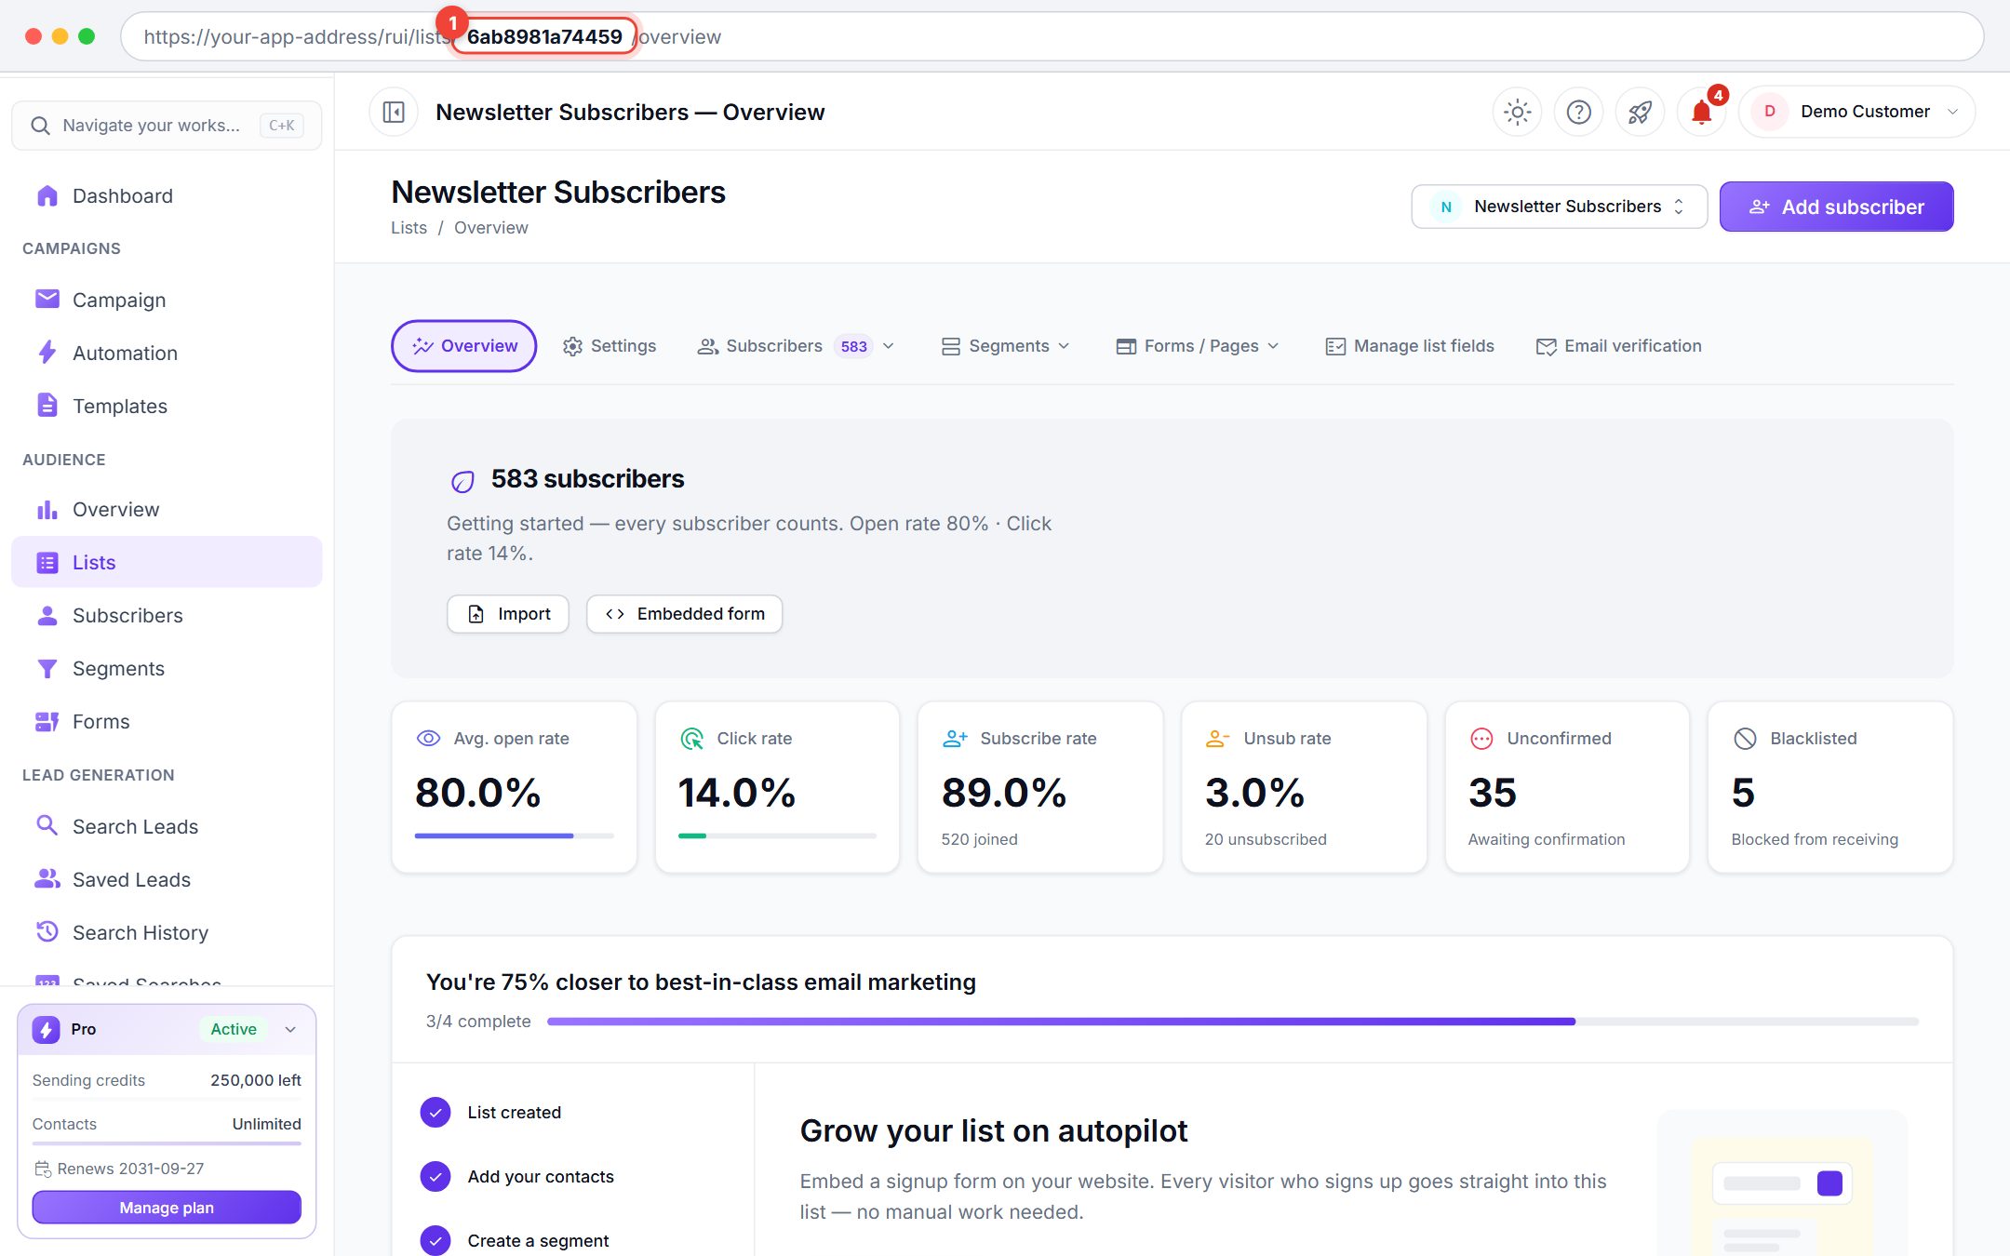This screenshot has height=1256, width=2010.
Task: Open Subscribers in the sidebar
Action: point(167,616)
